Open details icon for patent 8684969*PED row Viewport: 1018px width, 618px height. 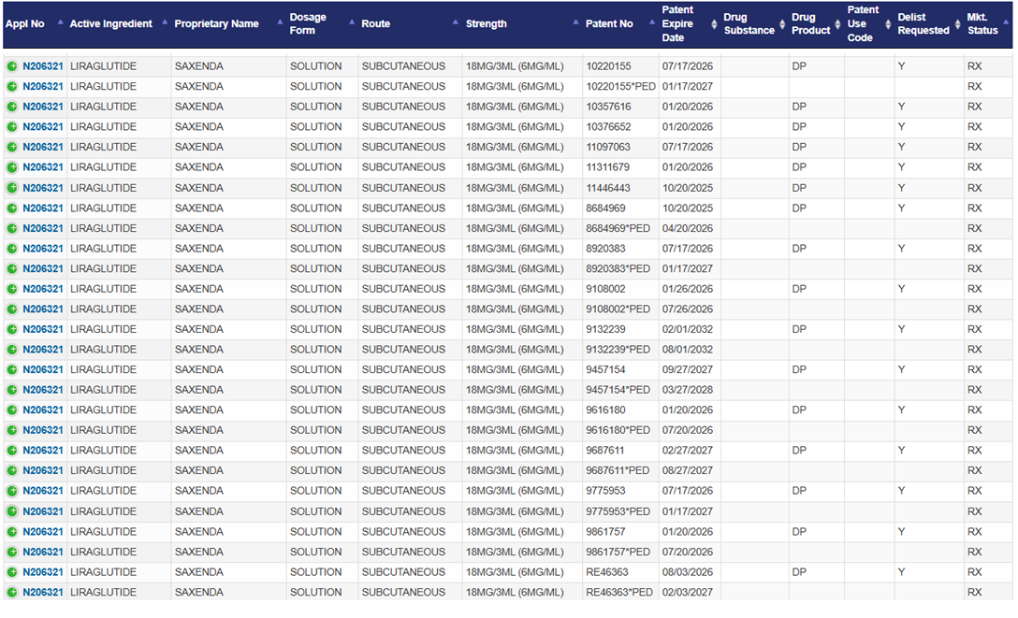pyautogui.click(x=12, y=228)
